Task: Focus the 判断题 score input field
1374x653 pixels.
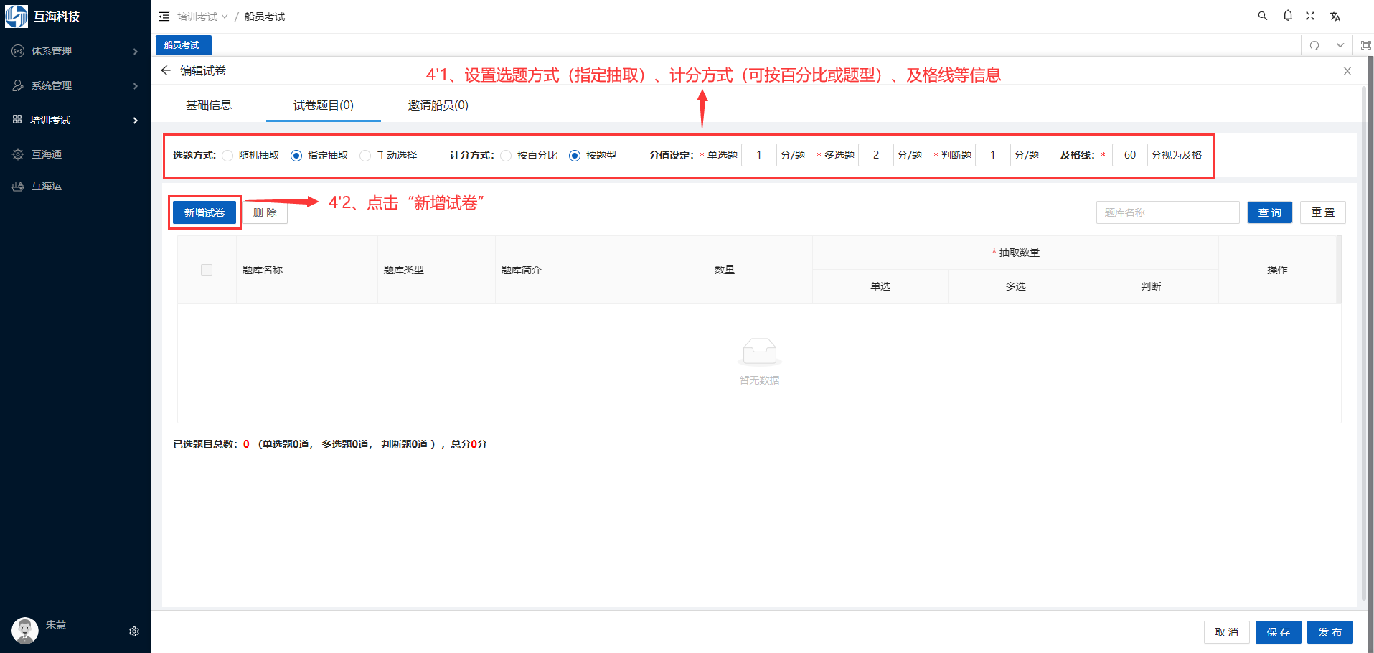Action: pos(993,155)
